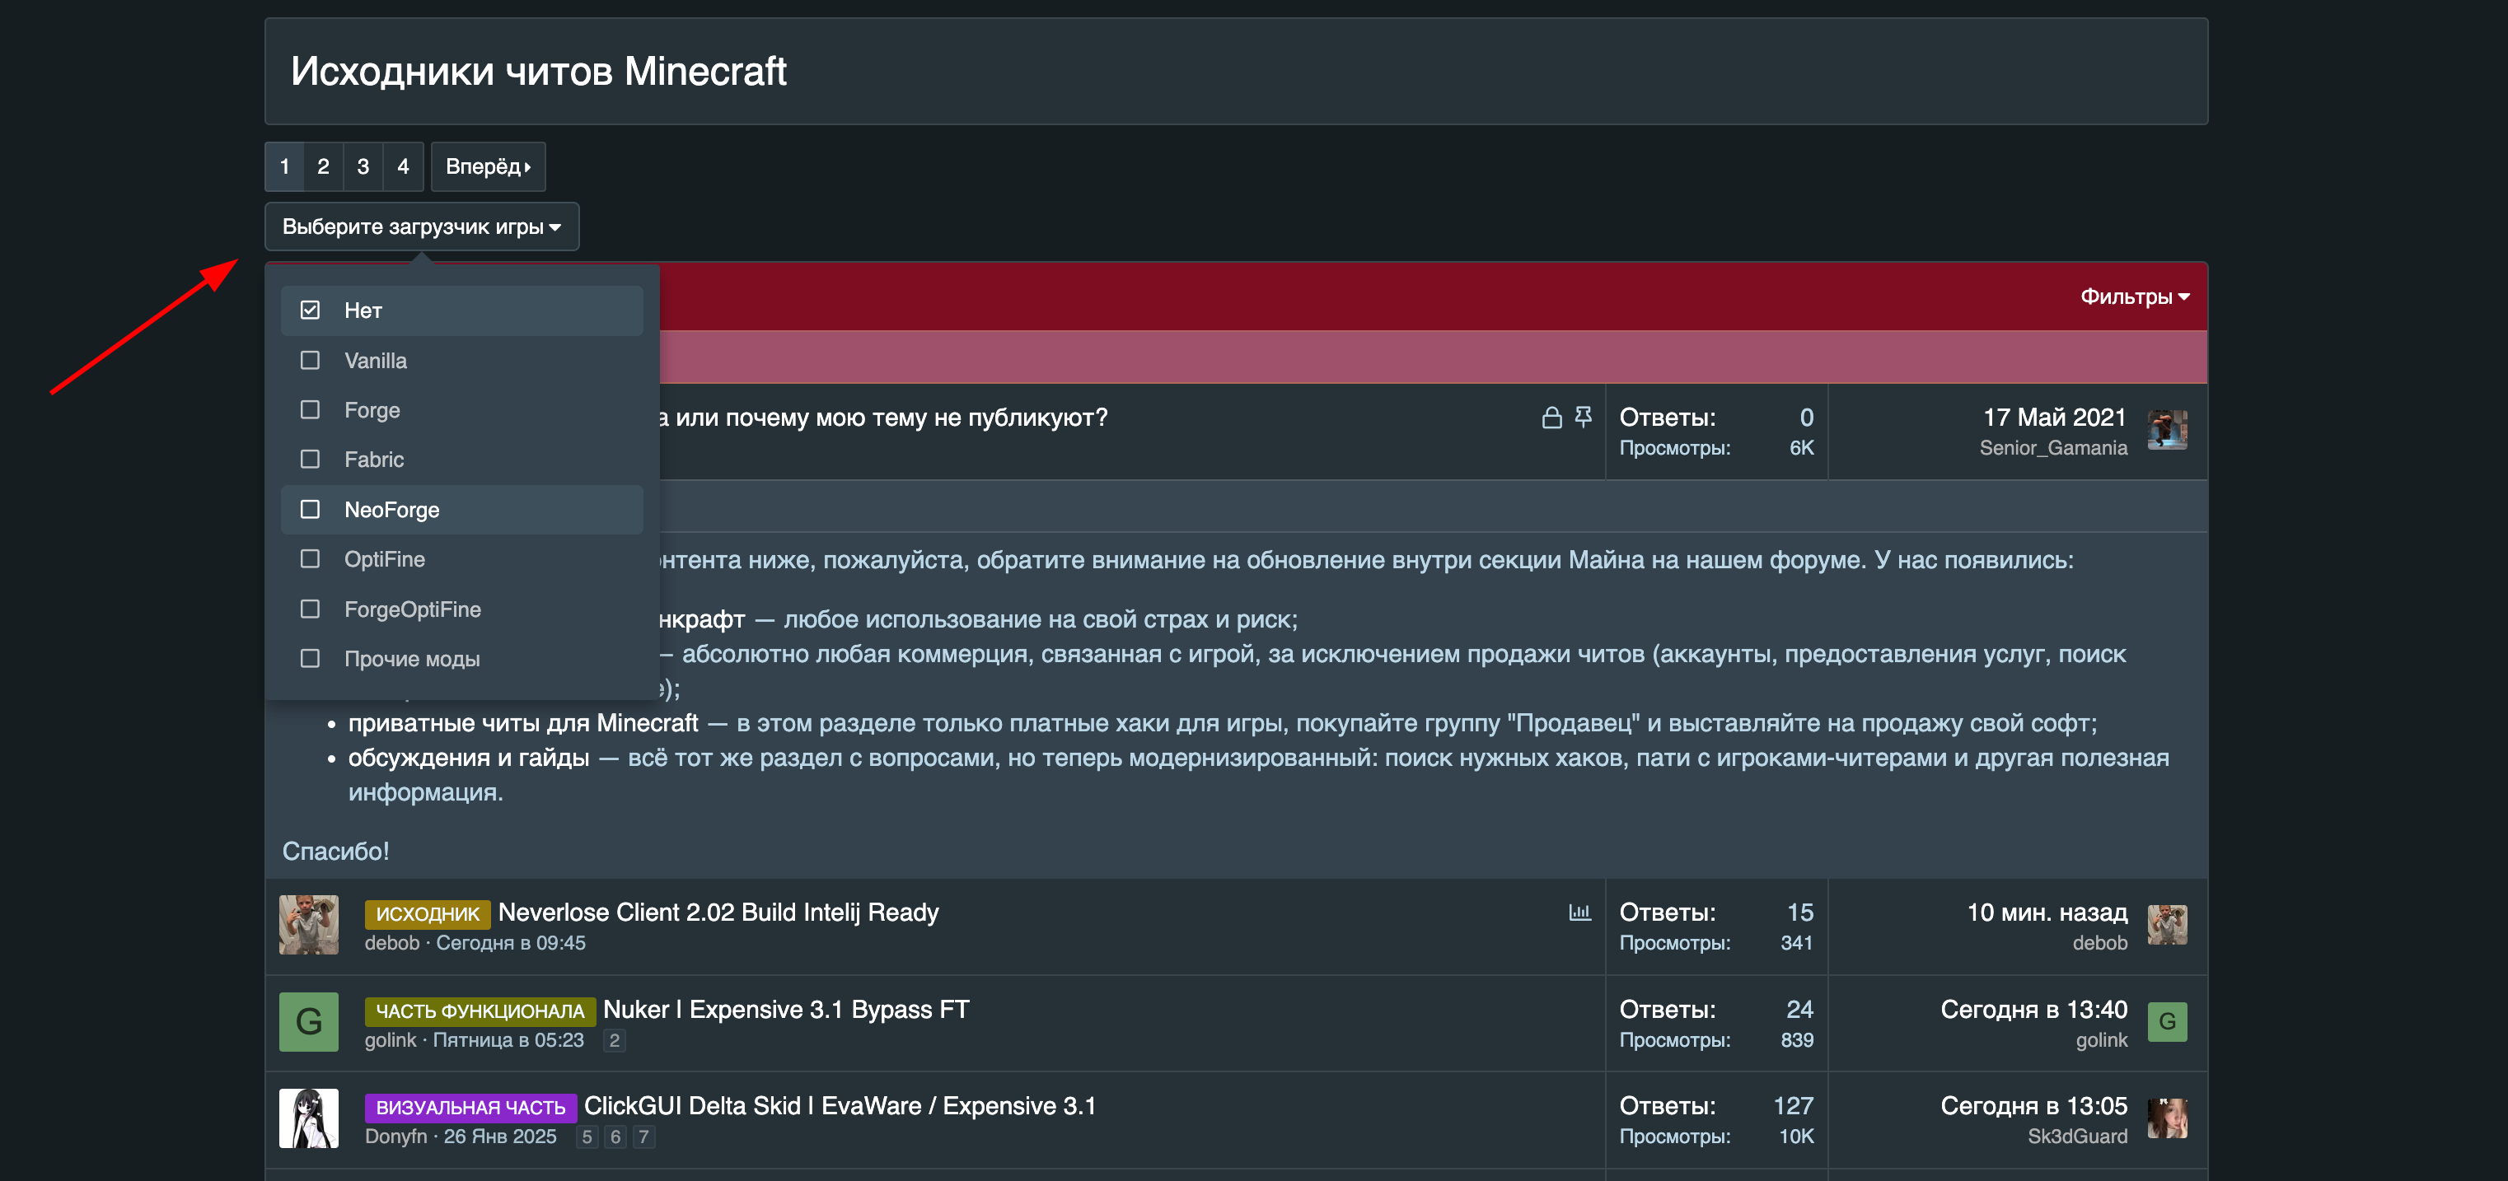Image resolution: width=2508 pixels, height=1181 pixels.
Task: Click Senior_Gamania's avatar in last-post column
Action: (2167, 430)
